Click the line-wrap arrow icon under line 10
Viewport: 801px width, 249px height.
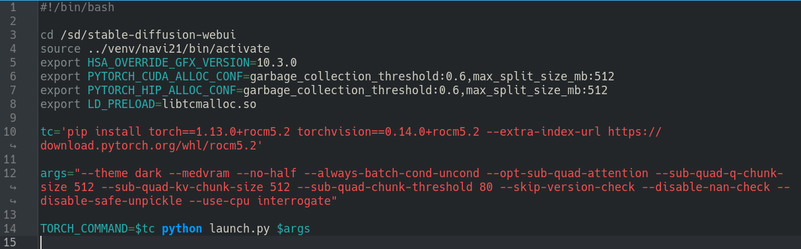pos(13,146)
